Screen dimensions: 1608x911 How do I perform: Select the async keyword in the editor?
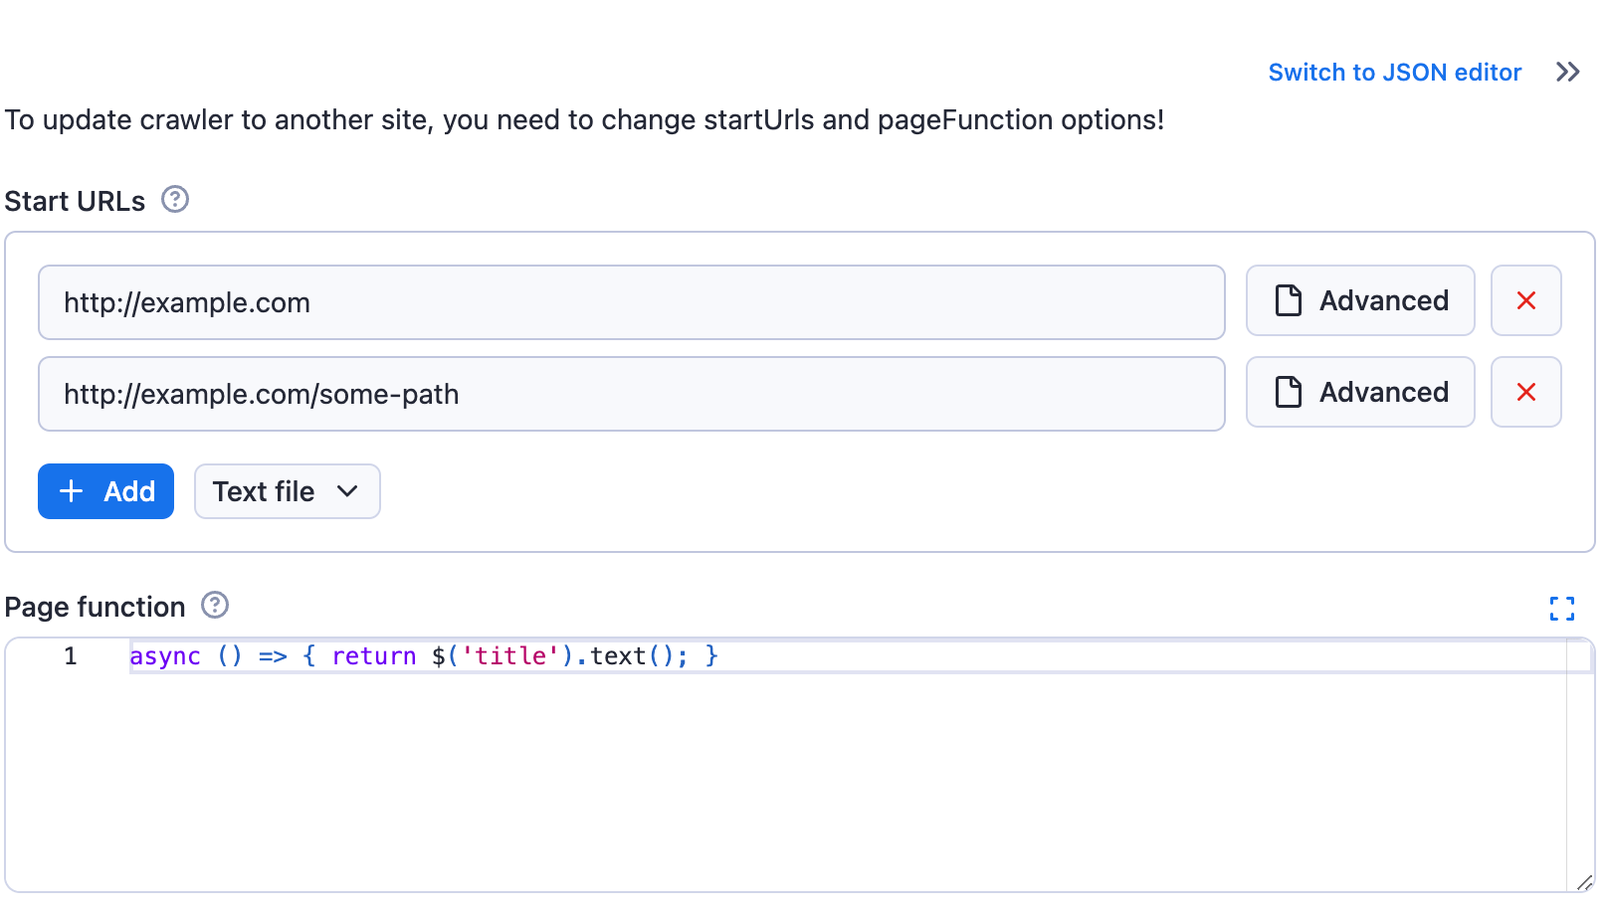pyautogui.click(x=165, y=655)
